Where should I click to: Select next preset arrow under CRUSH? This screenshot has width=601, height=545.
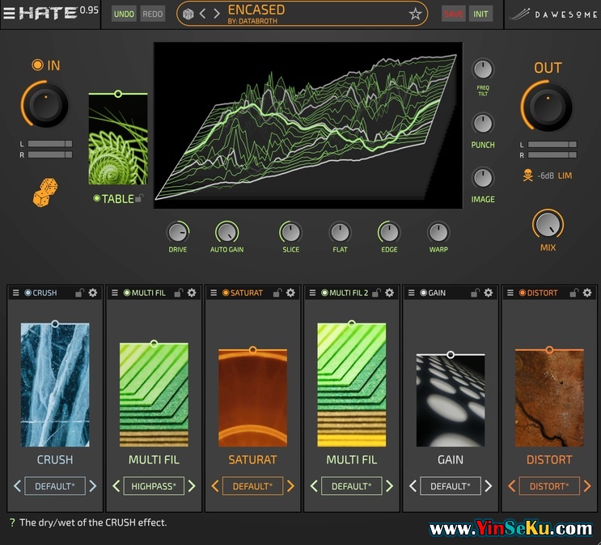point(92,486)
